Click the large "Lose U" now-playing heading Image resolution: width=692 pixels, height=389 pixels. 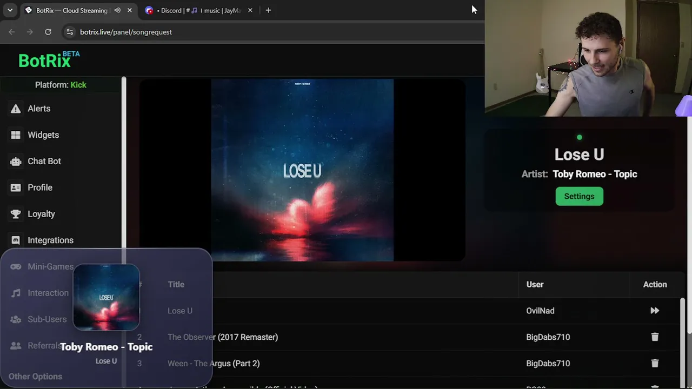pos(579,155)
